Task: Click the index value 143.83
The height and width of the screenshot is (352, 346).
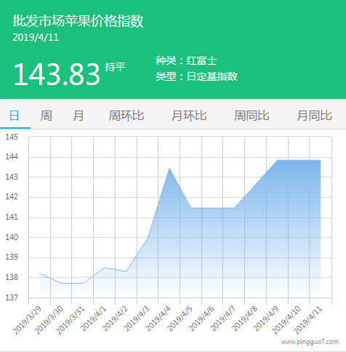Action: 57,74
